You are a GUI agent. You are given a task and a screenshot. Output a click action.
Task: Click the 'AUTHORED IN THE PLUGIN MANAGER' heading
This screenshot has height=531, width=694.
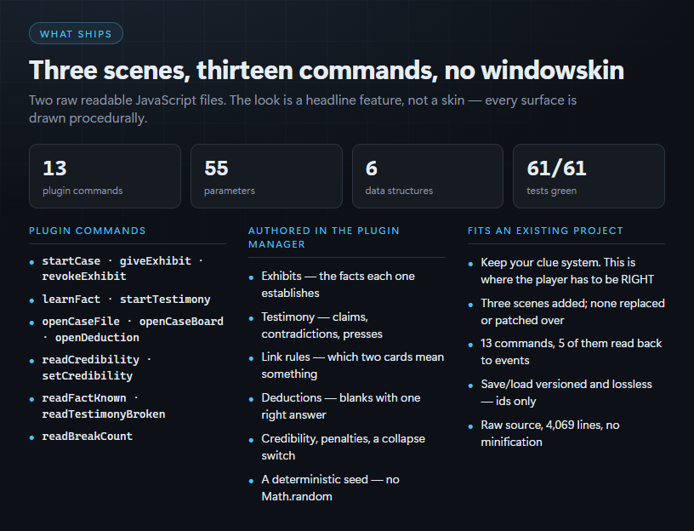tap(324, 237)
